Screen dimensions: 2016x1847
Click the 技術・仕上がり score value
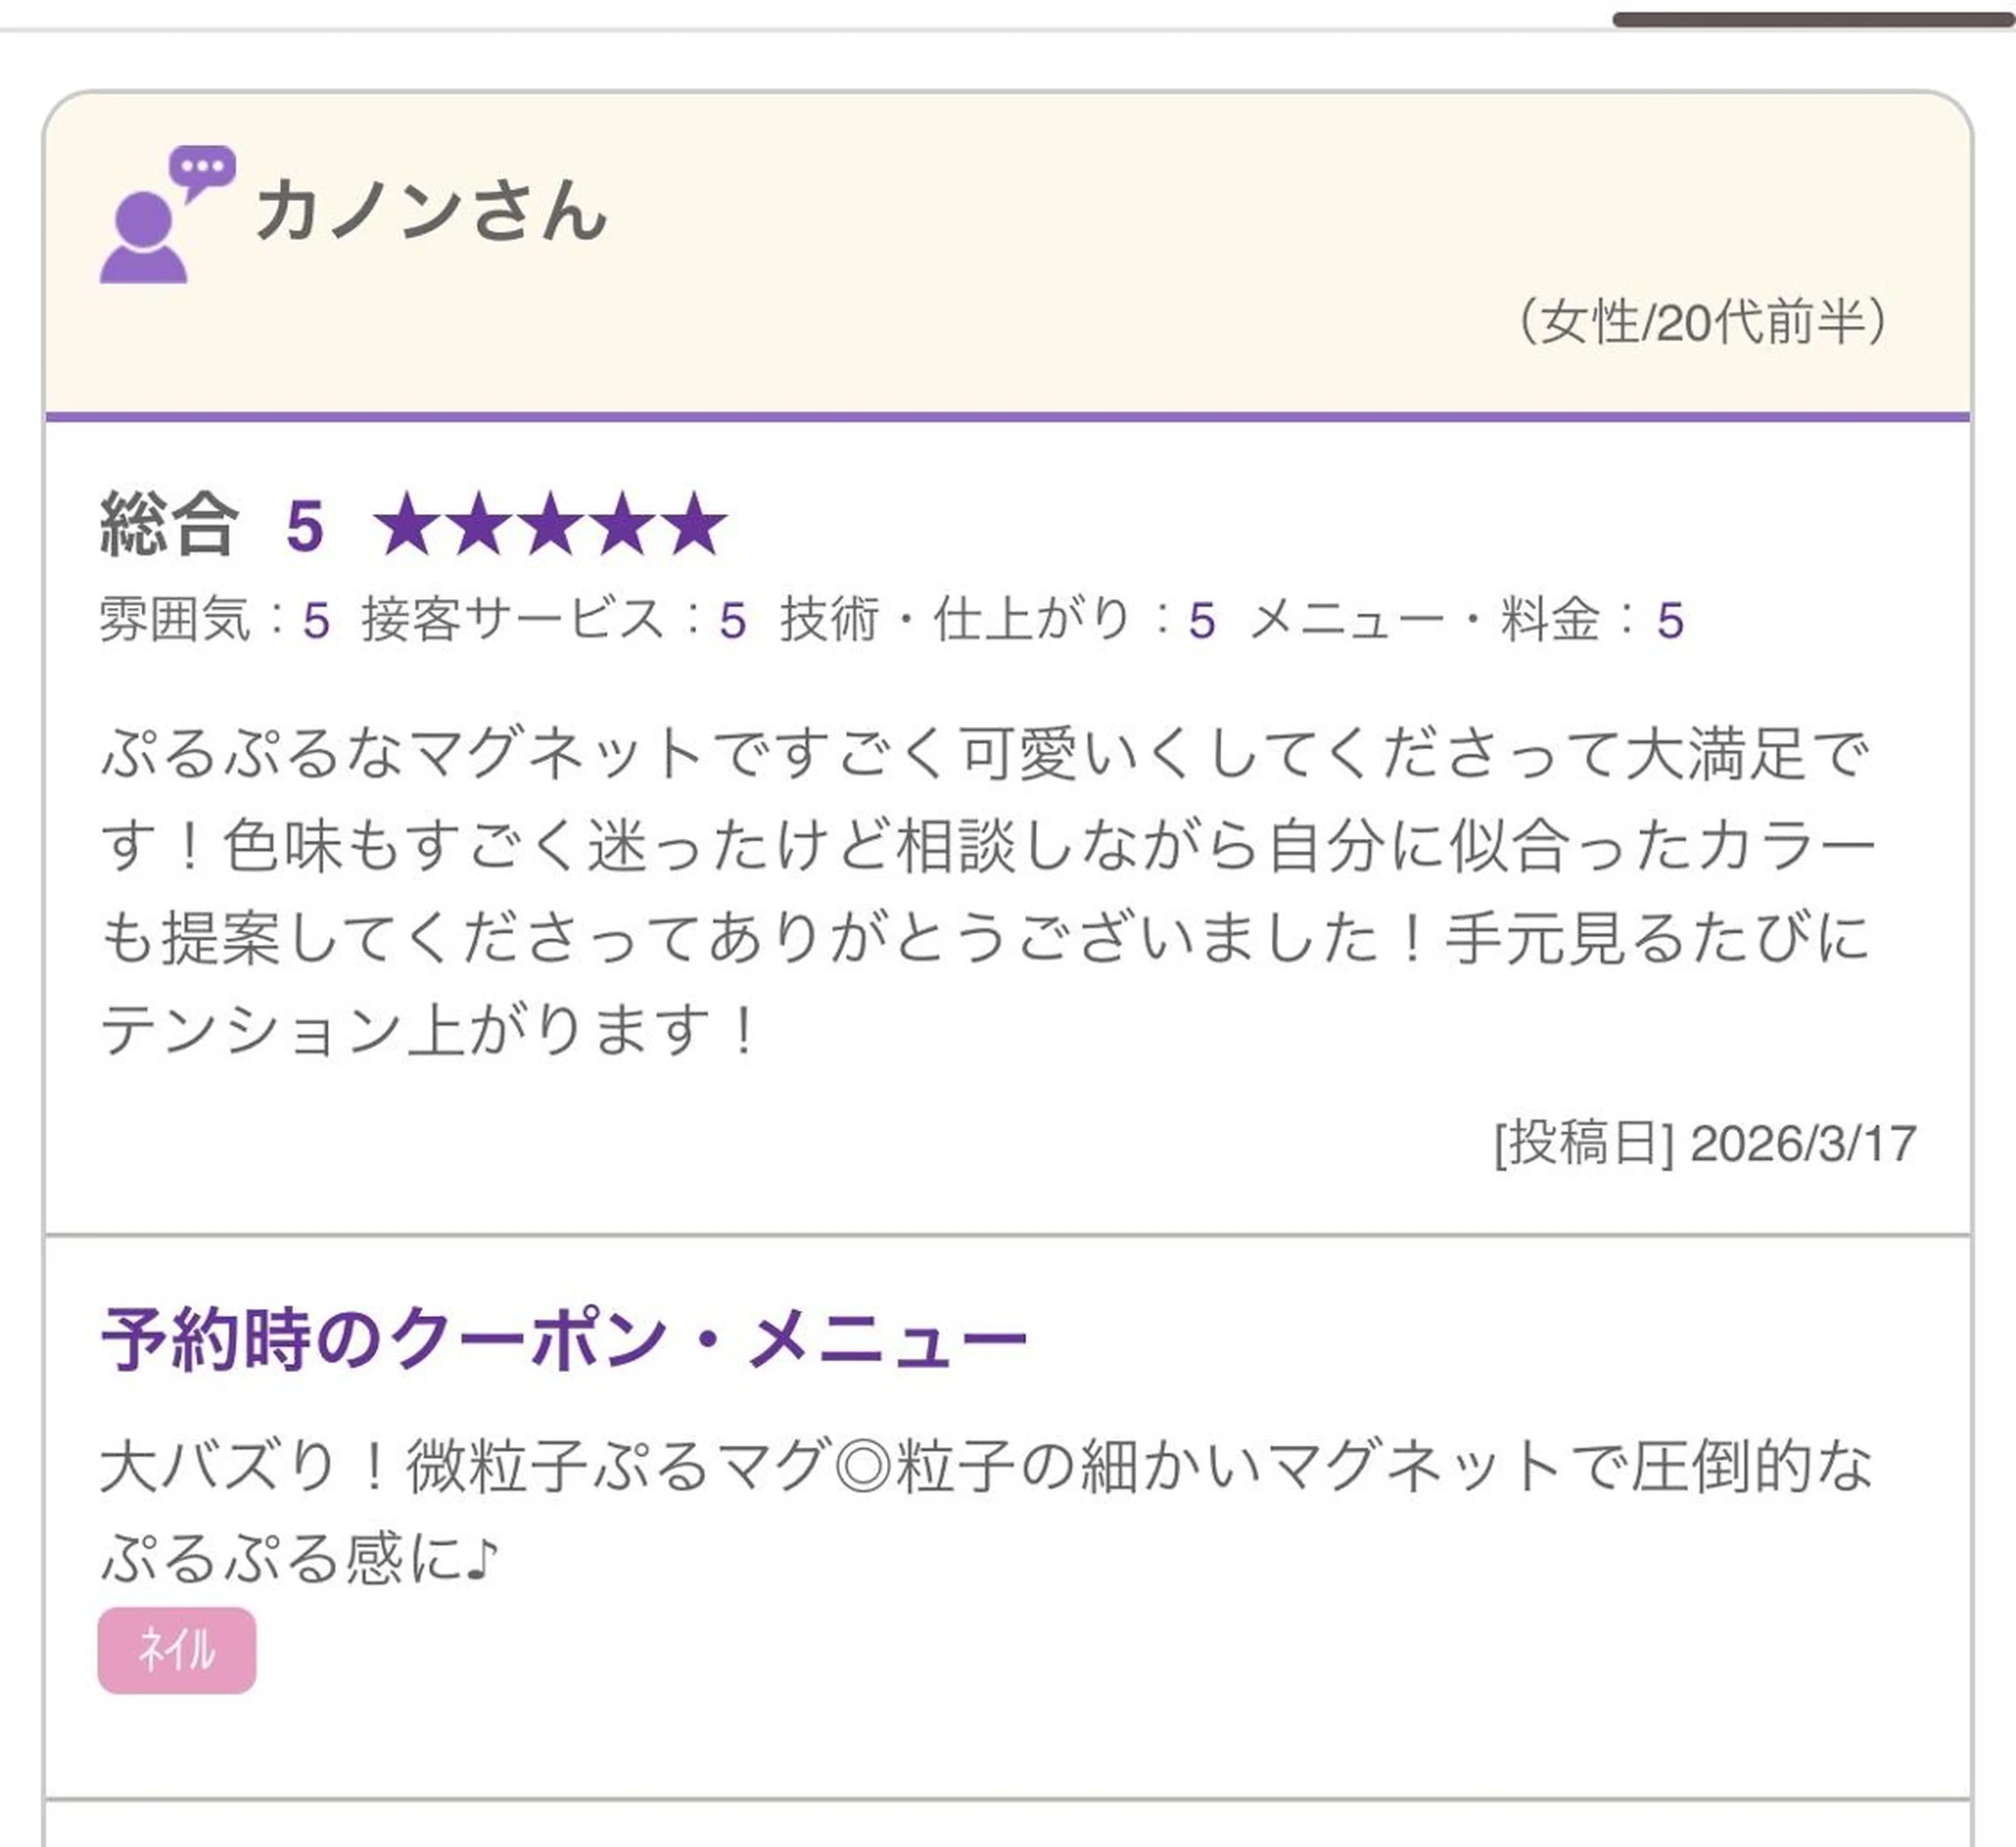point(1202,621)
